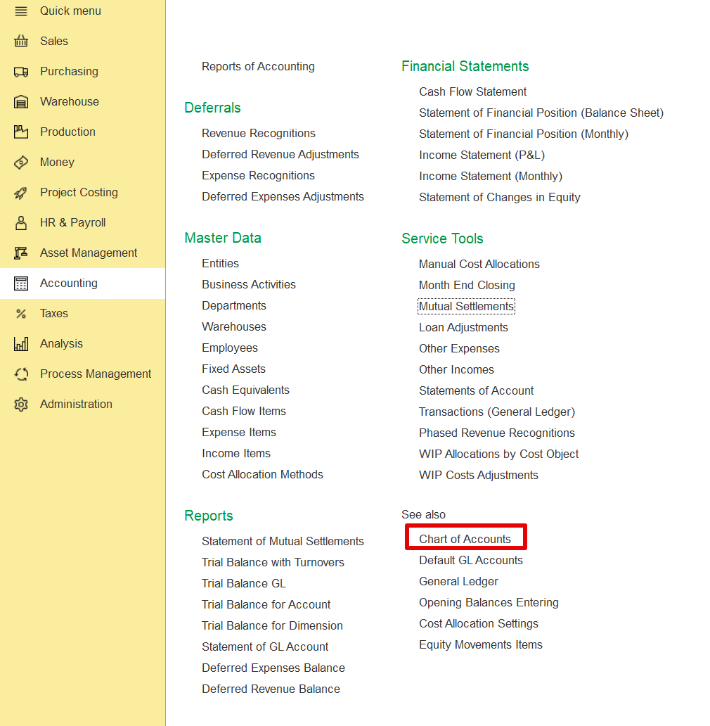Open Deferred Revenue Balance report
Viewport: 710px width, 726px height.
tap(271, 689)
